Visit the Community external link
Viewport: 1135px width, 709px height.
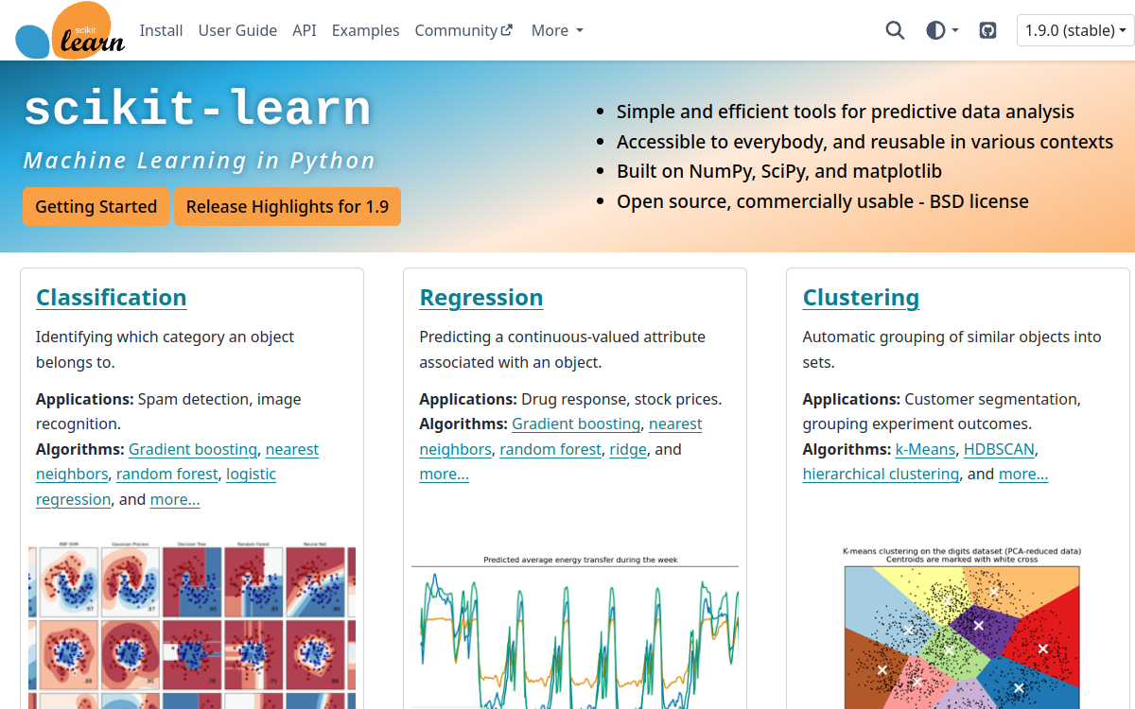pos(463,30)
